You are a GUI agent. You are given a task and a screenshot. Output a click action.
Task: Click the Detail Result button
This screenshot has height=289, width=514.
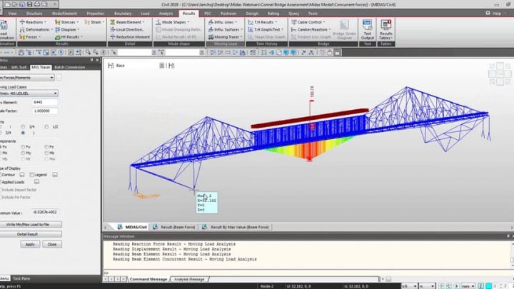pyautogui.click(x=30, y=234)
